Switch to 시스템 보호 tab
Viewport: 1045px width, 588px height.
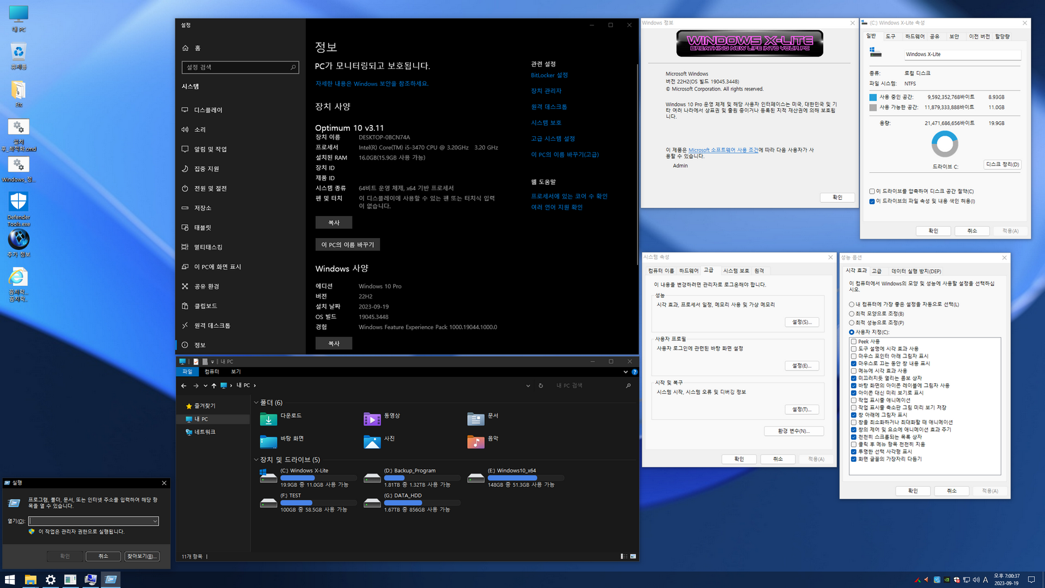click(x=736, y=271)
